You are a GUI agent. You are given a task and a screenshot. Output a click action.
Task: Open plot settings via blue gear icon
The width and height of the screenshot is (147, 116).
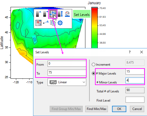click(x=60, y=23)
